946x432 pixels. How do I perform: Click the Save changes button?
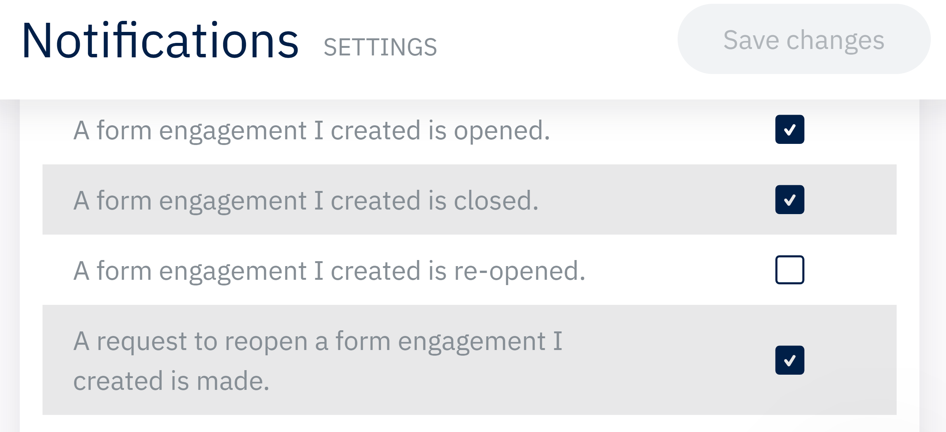click(804, 39)
